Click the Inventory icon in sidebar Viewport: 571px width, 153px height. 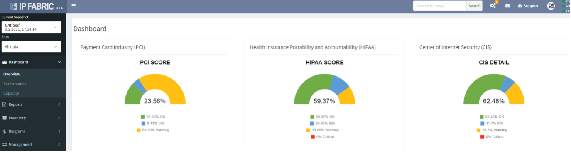tap(4, 118)
